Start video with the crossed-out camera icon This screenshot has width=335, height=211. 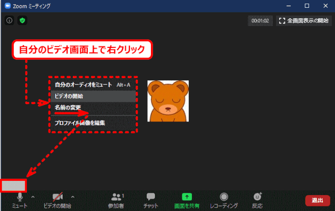58,197
